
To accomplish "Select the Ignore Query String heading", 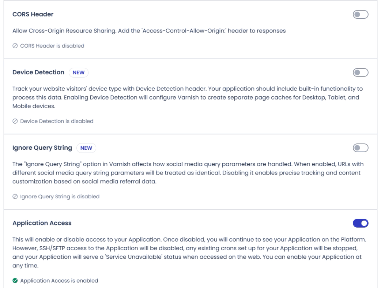I will point(42,148).
